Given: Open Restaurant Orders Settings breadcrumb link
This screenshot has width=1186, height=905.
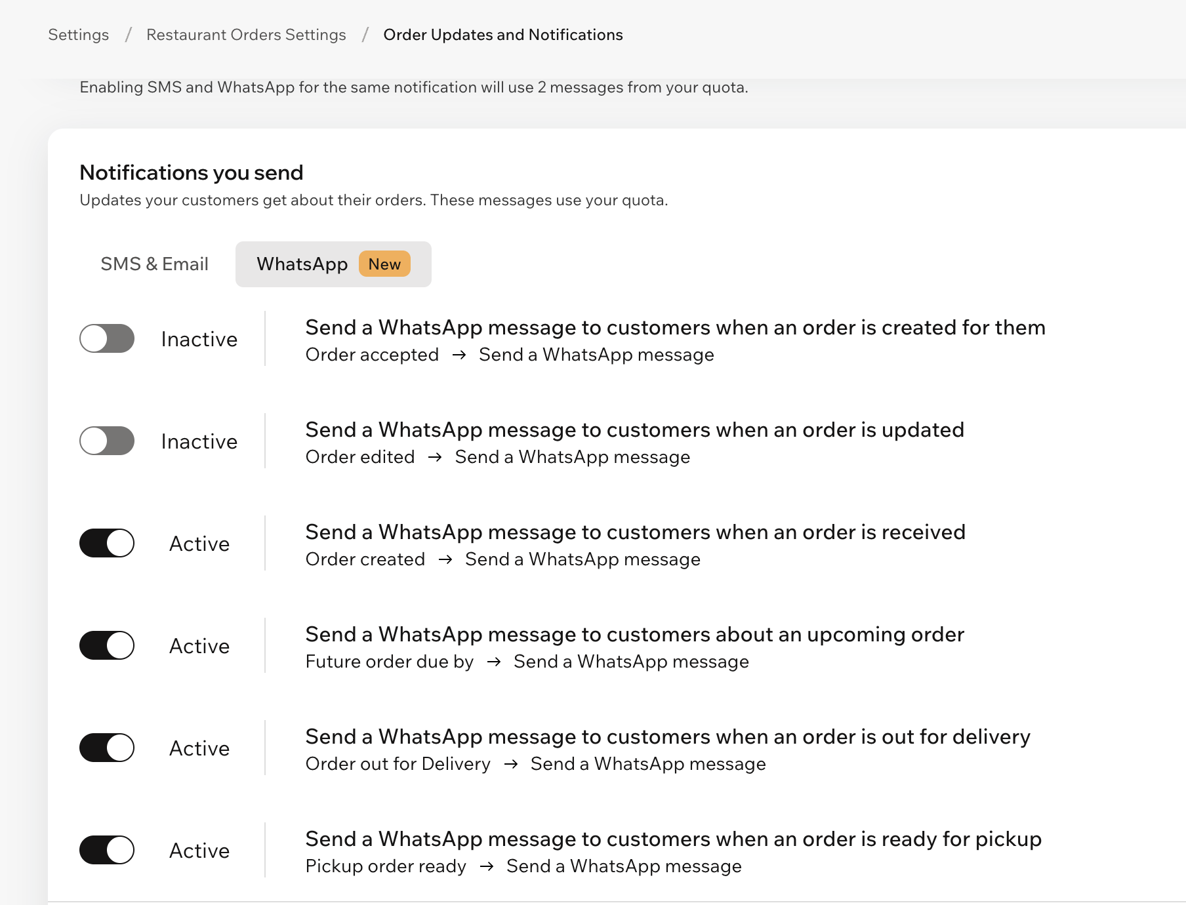Looking at the screenshot, I should click(x=246, y=35).
